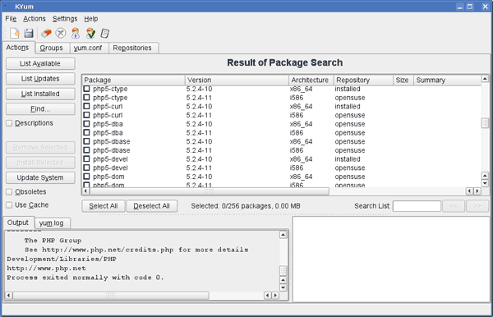Click the Update System button
Screen dimensions: 493x317
click(40, 177)
